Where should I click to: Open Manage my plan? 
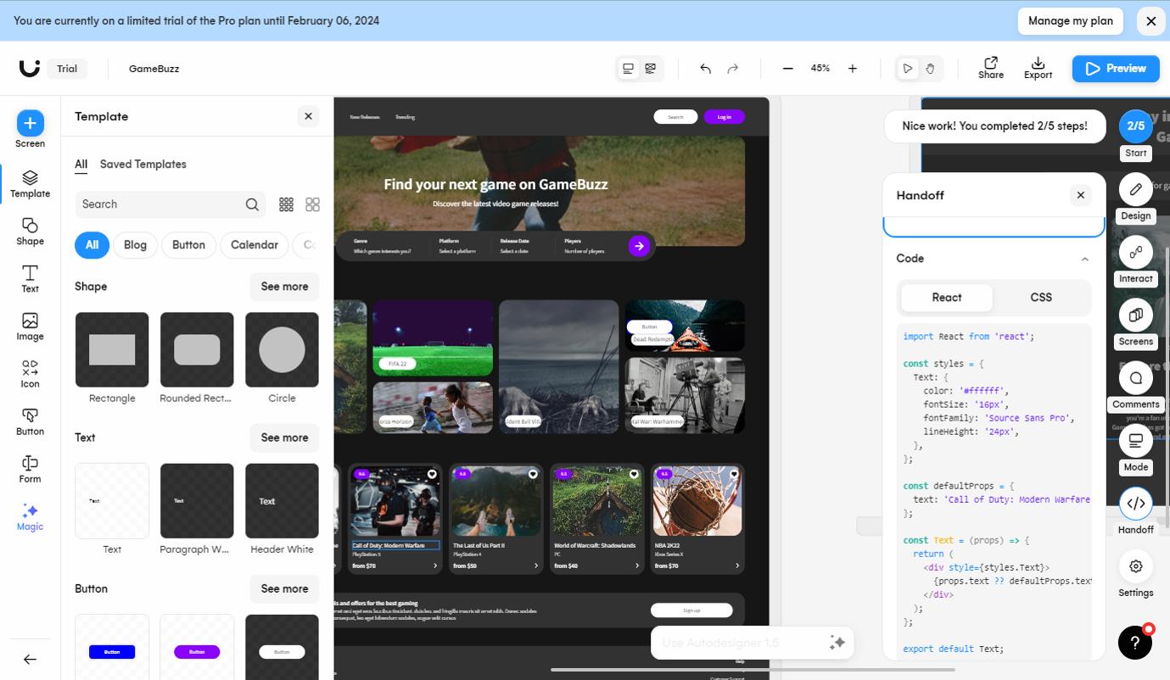click(1070, 20)
